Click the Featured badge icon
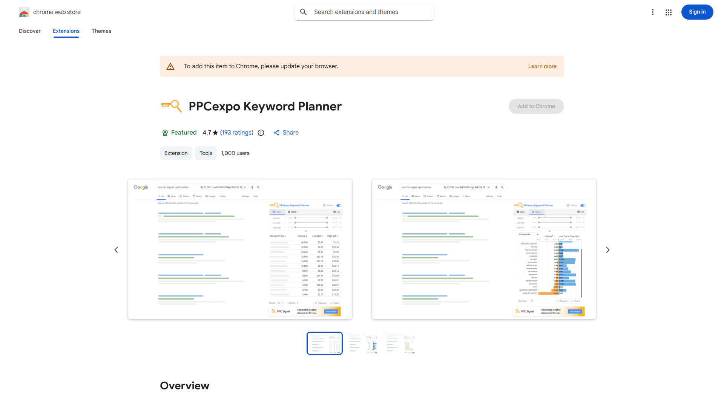The image size is (724, 407). click(165, 133)
